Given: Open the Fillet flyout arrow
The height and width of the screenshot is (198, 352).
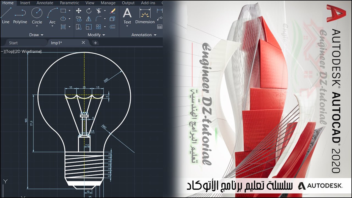Looking at the screenshot, I should pos(105,19).
